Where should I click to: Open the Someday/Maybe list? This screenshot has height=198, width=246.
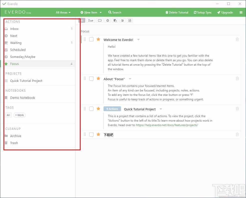[38, 57]
